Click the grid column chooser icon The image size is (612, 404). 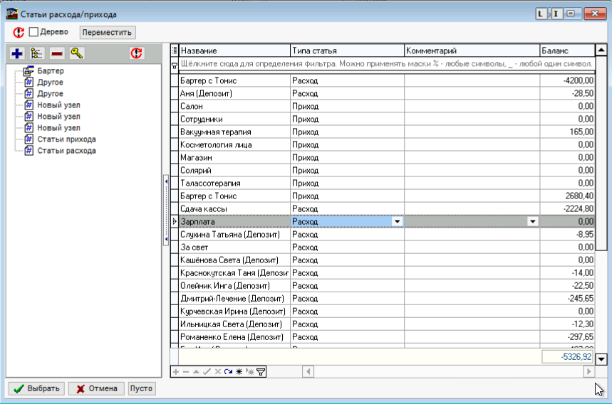tap(175, 51)
